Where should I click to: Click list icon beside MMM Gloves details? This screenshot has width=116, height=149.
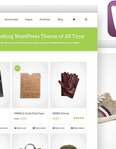(72, 128)
